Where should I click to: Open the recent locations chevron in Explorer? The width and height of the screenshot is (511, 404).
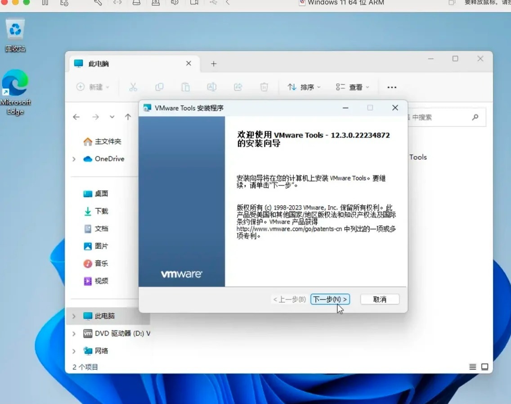click(112, 117)
